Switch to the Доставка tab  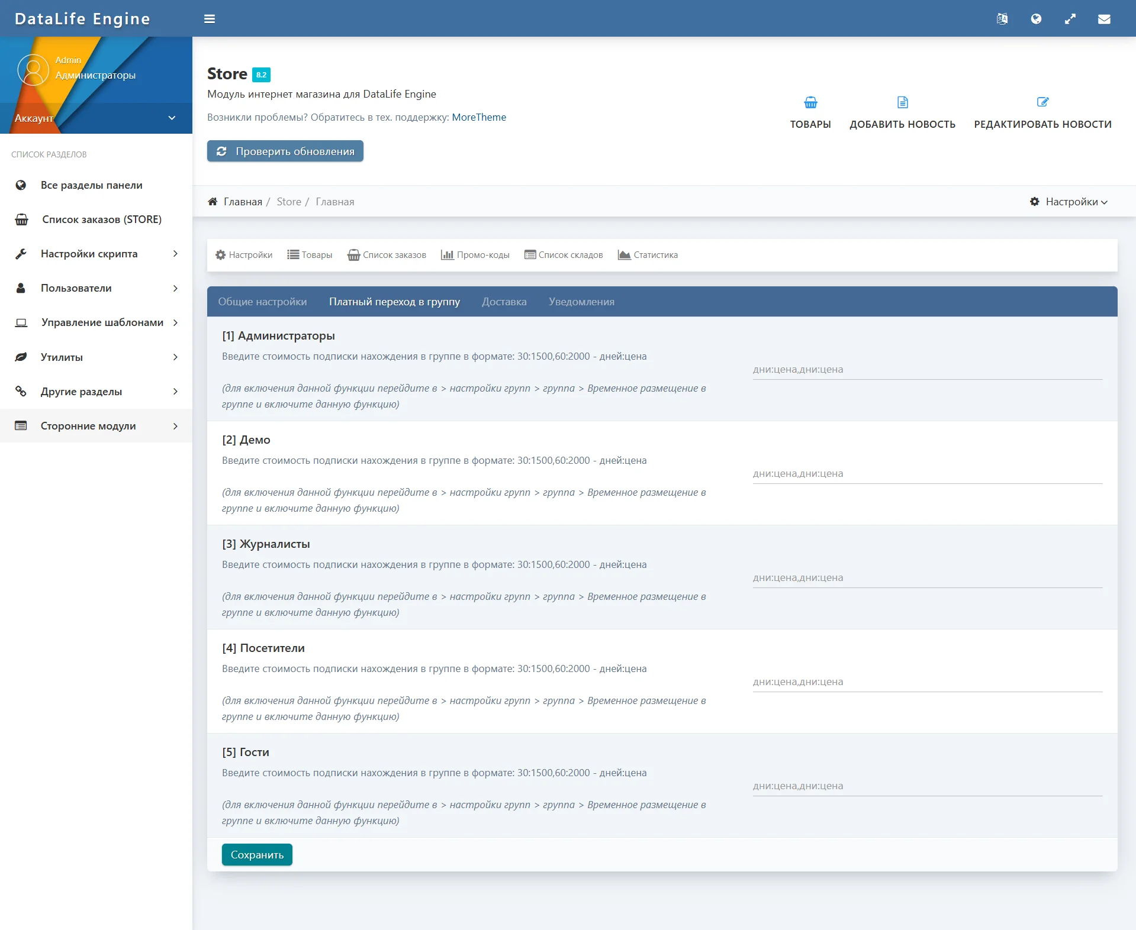tap(504, 302)
